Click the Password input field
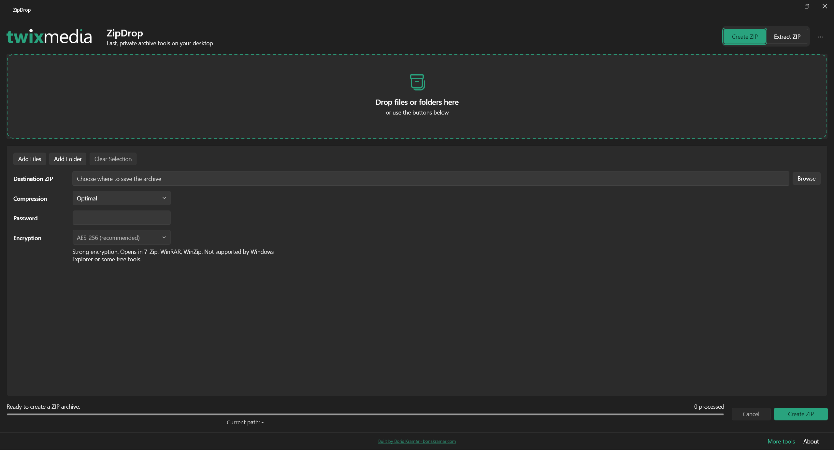Viewport: 834px width, 450px height. coord(122,218)
